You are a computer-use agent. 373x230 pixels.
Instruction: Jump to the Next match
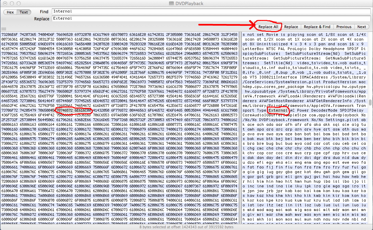pyautogui.click(x=361, y=27)
